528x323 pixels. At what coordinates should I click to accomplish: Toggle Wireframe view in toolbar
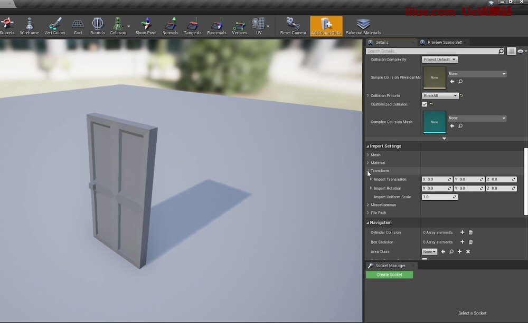click(x=29, y=25)
